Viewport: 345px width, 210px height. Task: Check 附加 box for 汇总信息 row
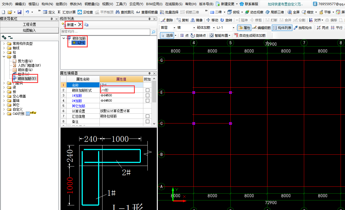(x=147, y=116)
